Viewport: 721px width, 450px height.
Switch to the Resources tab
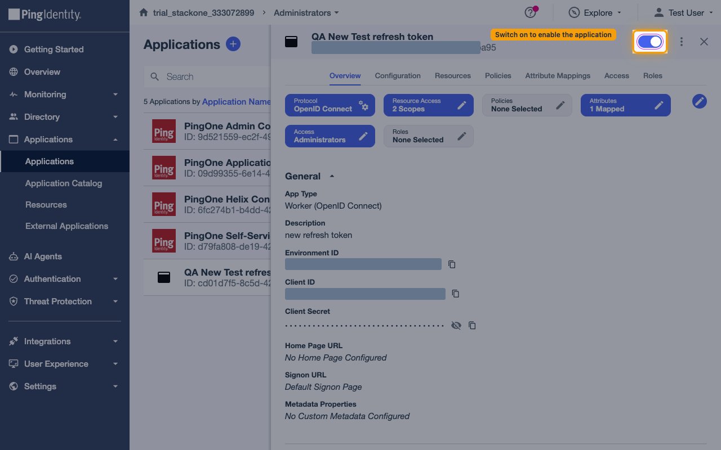coord(453,75)
